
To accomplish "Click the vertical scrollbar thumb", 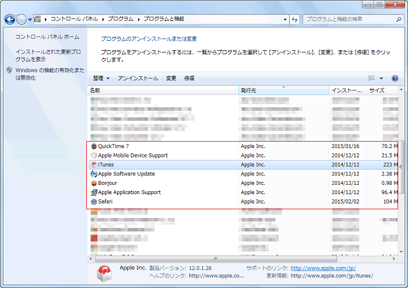I will point(401,167).
